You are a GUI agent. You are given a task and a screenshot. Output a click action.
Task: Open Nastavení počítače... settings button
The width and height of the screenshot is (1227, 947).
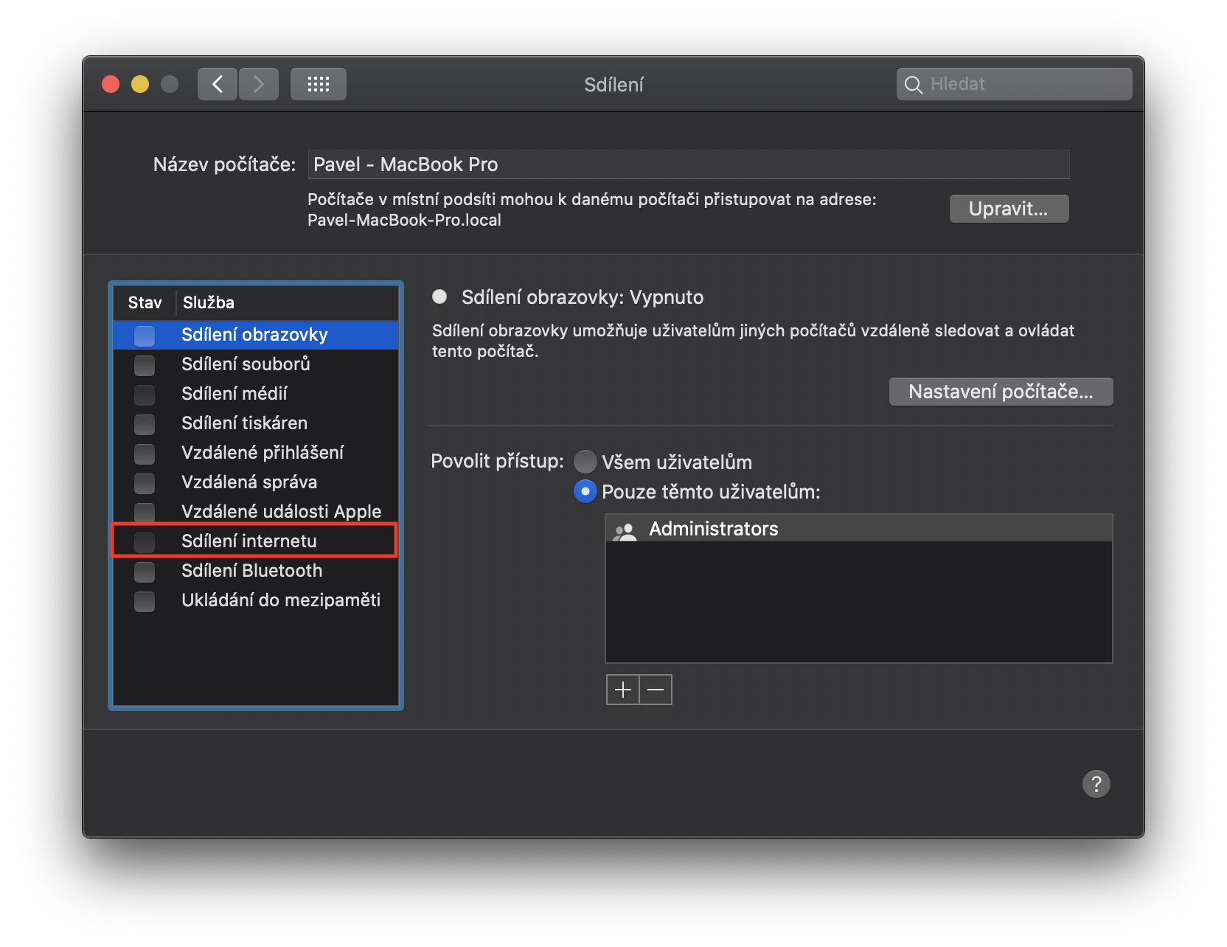[x=1000, y=392]
